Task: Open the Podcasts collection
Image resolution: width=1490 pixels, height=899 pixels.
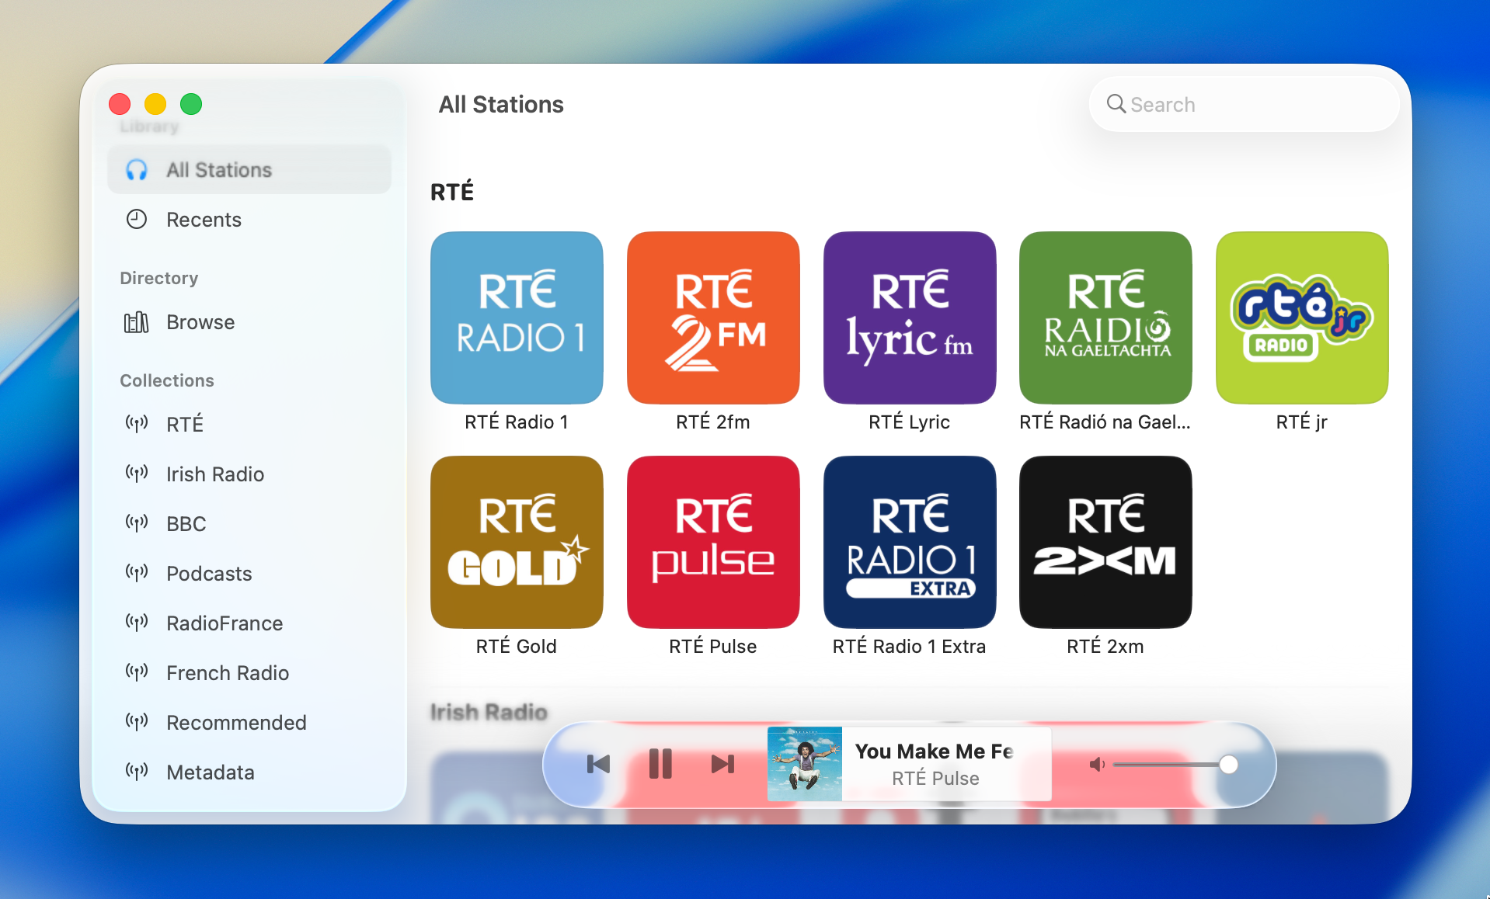Action: [x=249, y=573]
